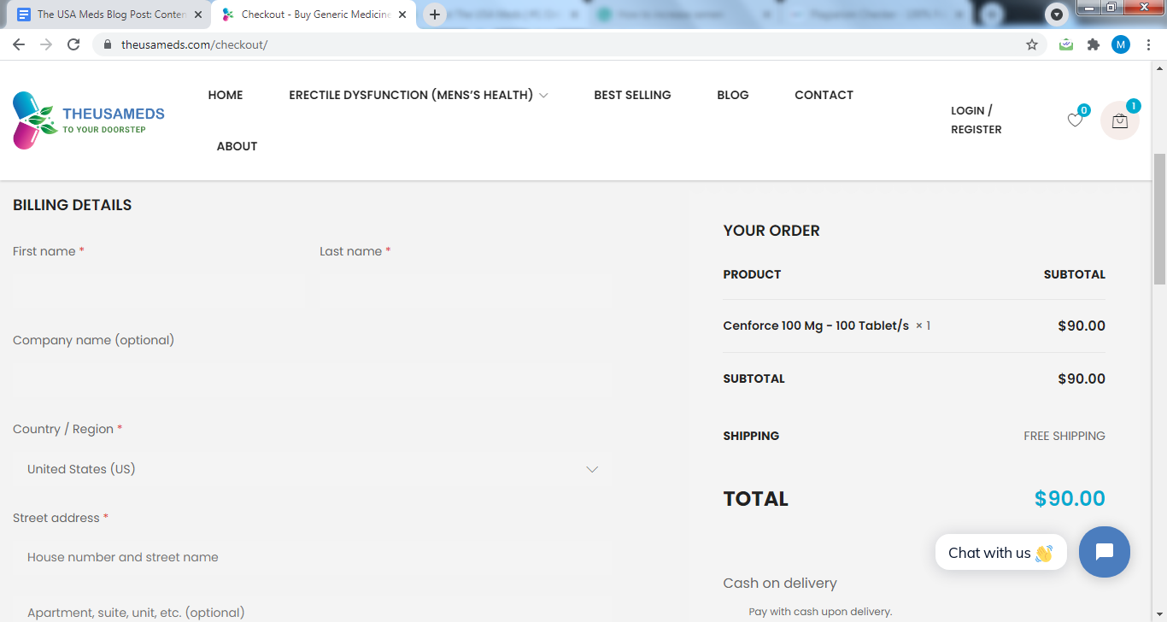Reload the checkout page
This screenshot has height=622, width=1167.
[73, 44]
